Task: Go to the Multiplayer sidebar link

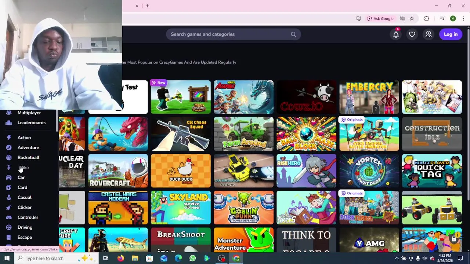Action: click(x=29, y=113)
